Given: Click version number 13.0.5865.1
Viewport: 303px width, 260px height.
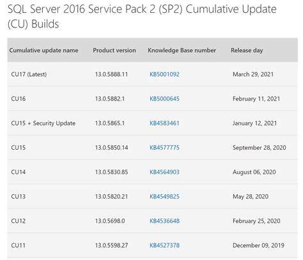Looking at the screenshot, I should coord(110,123).
